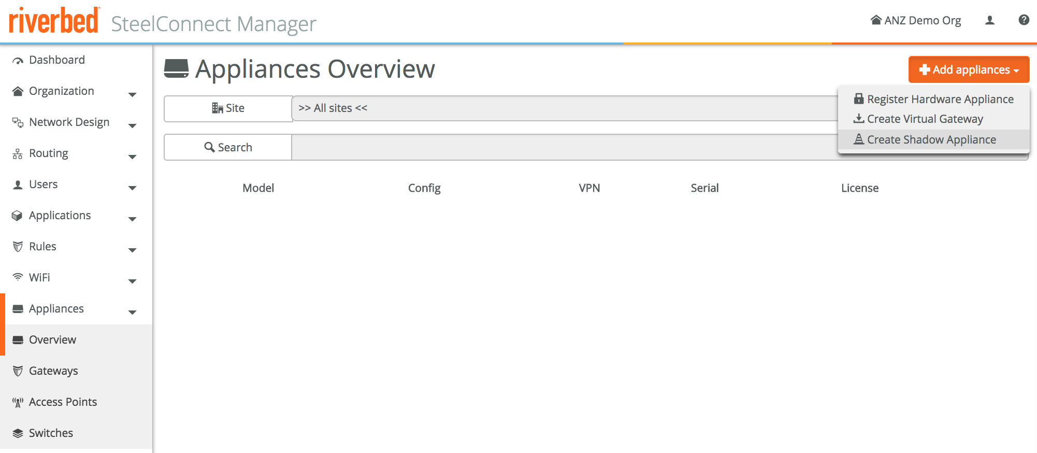The width and height of the screenshot is (1037, 453).
Task: Toggle the Add appliances dropdown caret
Action: point(1016,70)
